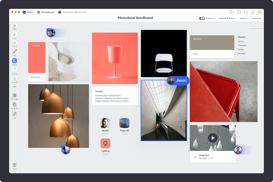The height and width of the screenshot is (182, 273).
Task: Click the Zoom out button
Action: 256,18
